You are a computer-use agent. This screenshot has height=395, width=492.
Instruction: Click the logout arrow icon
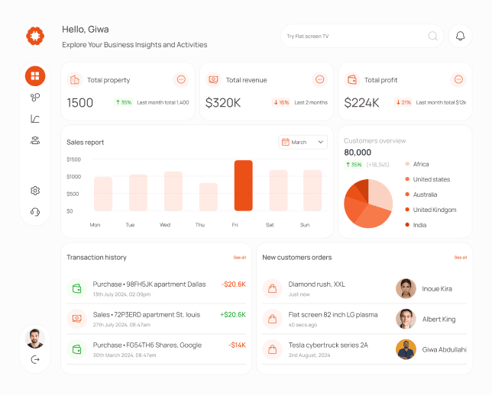pyautogui.click(x=35, y=359)
